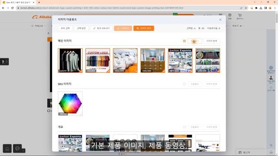Click the browser profile avatar icon
This screenshot has width=278, height=156.
click(270, 8)
